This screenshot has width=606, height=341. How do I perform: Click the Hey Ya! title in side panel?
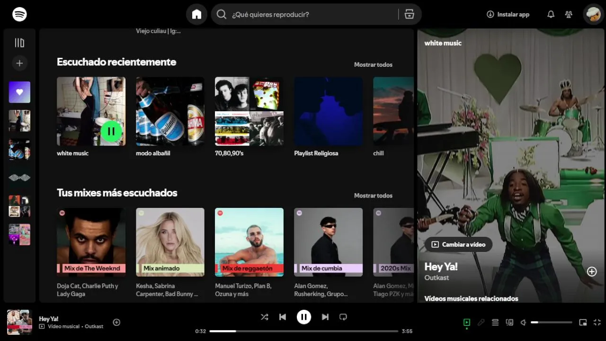coord(441,267)
